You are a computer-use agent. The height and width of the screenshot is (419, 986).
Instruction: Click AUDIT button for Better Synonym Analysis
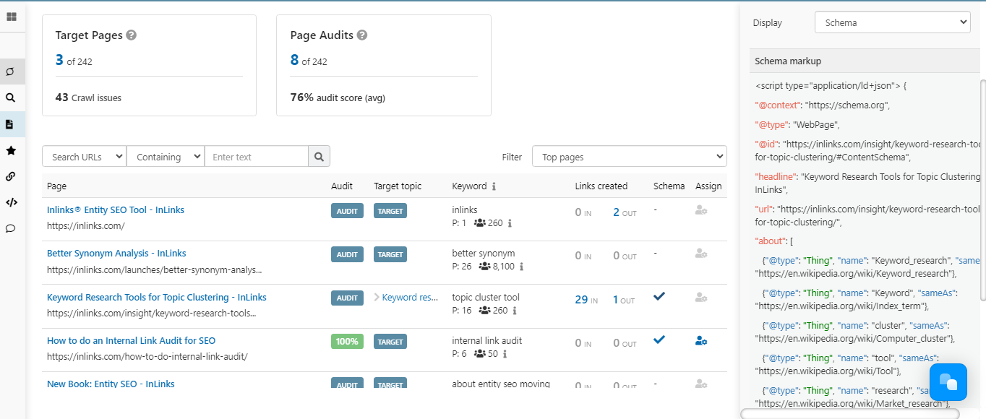[347, 254]
